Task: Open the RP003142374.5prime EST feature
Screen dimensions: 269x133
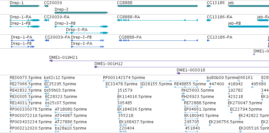Action: (x=151, y=81)
